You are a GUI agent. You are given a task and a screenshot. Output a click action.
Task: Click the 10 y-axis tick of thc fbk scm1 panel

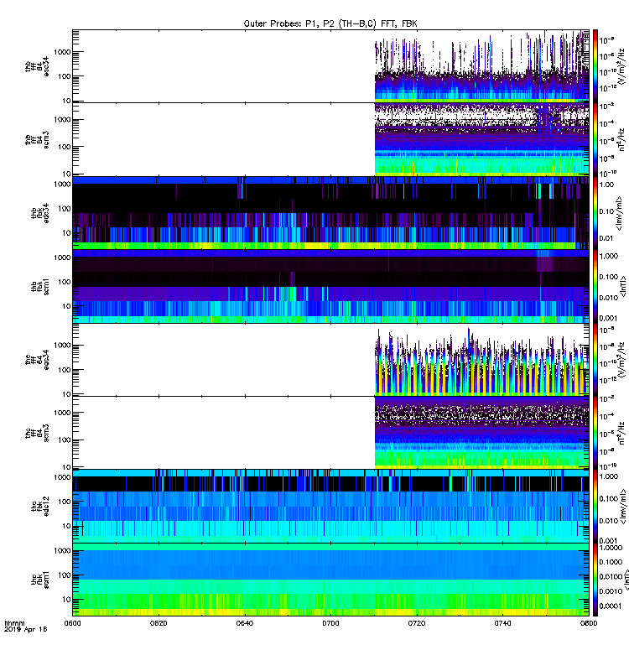coord(66,600)
